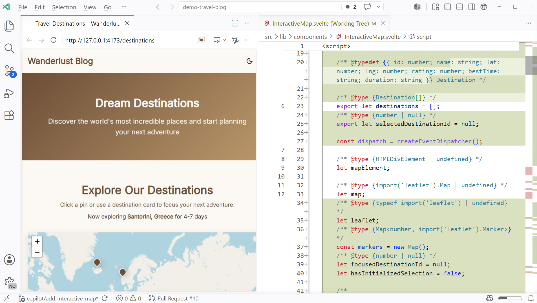Open Pull Request #10 in the status bar
This screenshot has height=303, width=537.
174,298
